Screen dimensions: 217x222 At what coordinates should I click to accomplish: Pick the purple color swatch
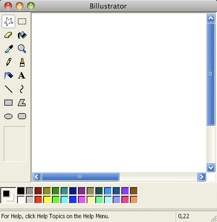81,191
